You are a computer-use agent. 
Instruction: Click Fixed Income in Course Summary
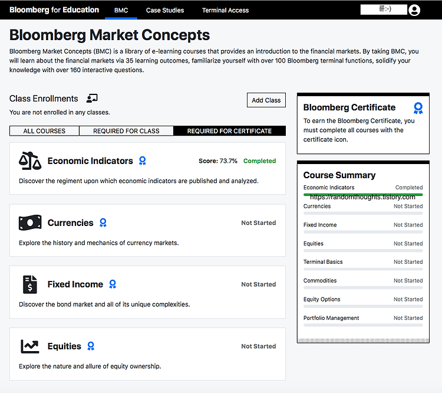[x=320, y=225]
